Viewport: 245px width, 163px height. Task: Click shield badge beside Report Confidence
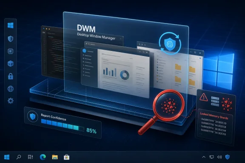32,116
